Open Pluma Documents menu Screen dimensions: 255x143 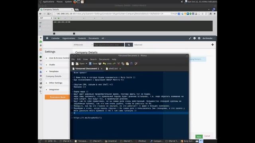(104, 60)
